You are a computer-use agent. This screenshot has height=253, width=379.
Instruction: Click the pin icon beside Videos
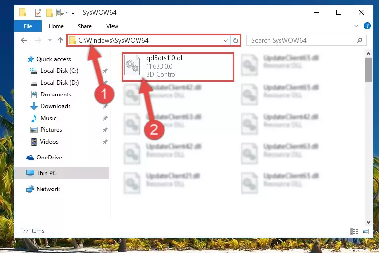coord(105,142)
